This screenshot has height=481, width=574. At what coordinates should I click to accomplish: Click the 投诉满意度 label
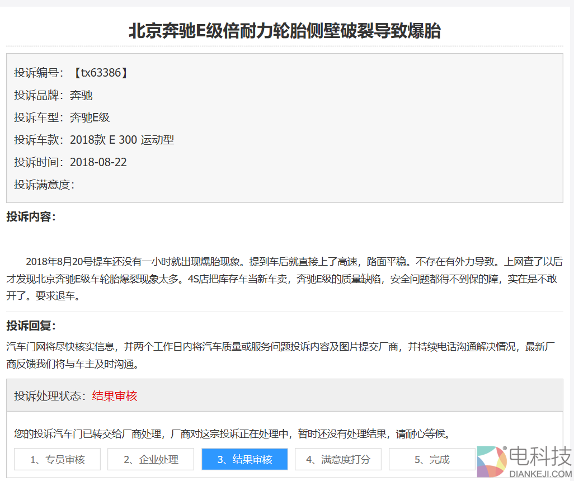coord(44,185)
